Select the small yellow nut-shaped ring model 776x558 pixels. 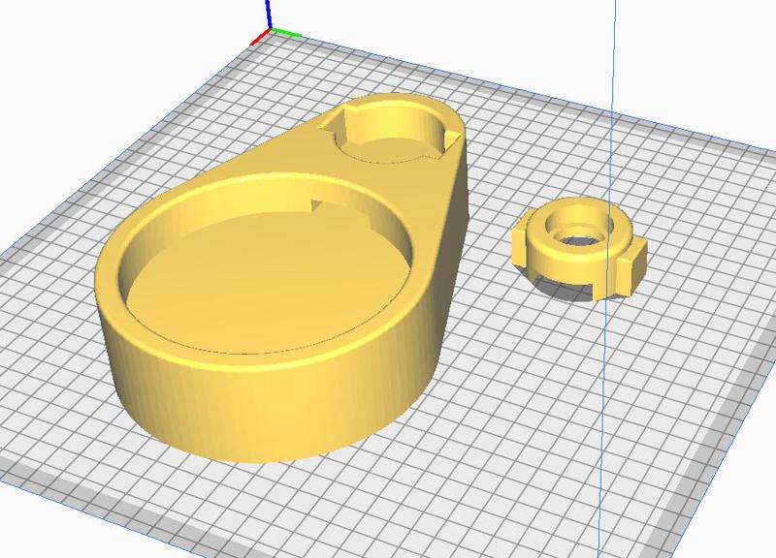click(579, 248)
